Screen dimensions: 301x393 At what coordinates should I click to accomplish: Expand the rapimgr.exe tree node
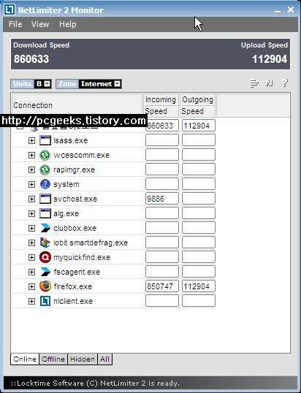coord(31,169)
